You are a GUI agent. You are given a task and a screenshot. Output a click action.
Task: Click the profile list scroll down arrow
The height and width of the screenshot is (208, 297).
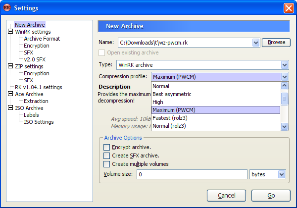284,126
